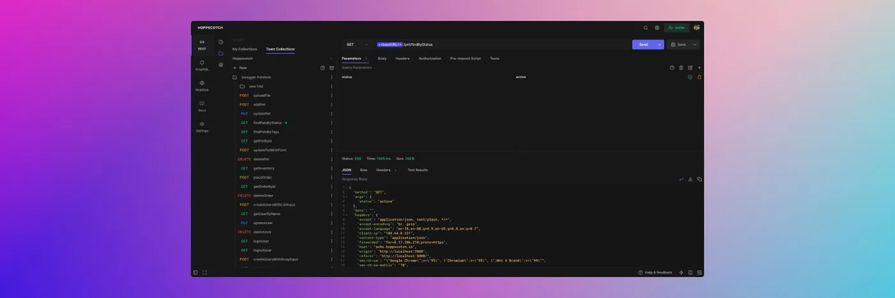Open the user profile avatar

coord(696,27)
